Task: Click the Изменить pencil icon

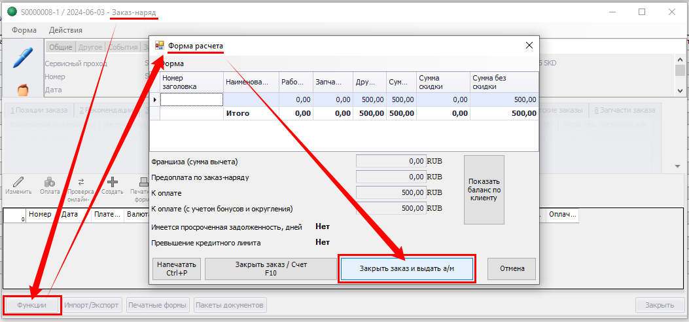Action: [x=18, y=182]
